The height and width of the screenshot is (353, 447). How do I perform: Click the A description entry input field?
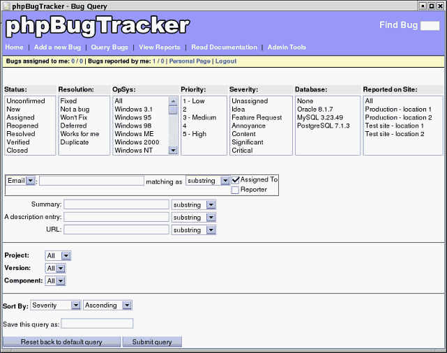(x=116, y=217)
